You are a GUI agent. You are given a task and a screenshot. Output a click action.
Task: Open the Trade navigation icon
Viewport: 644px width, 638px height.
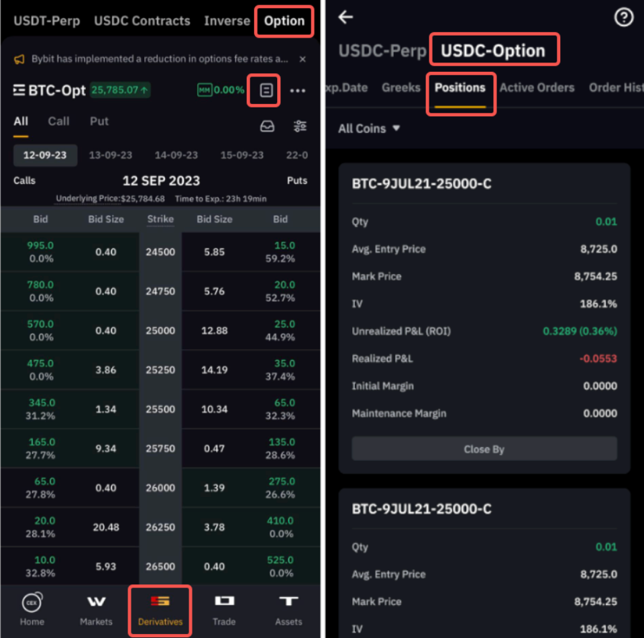(224, 609)
